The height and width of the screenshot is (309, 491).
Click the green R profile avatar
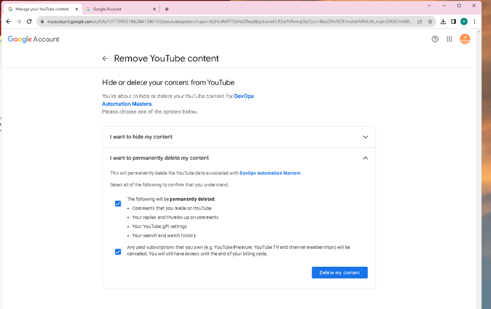coord(464,21)
